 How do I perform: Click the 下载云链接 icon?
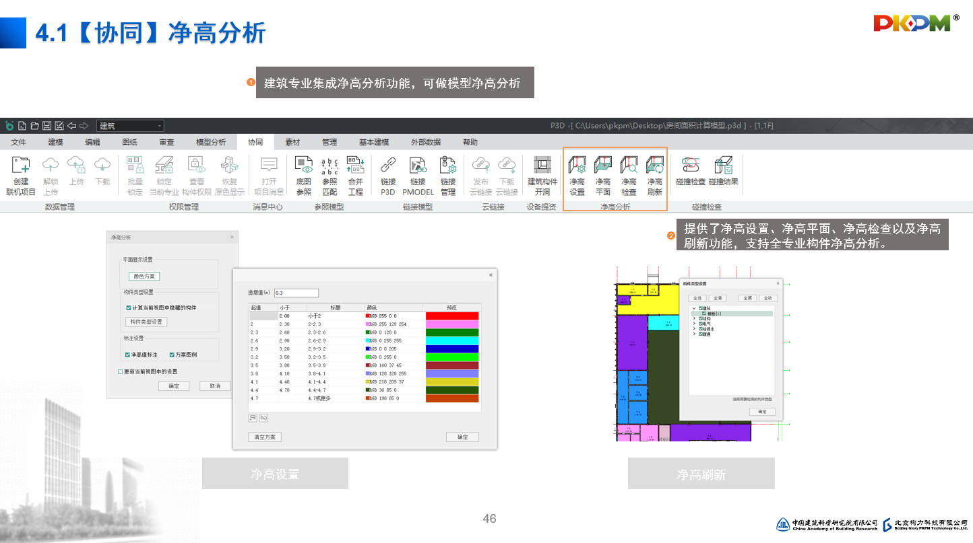[507, 165]
